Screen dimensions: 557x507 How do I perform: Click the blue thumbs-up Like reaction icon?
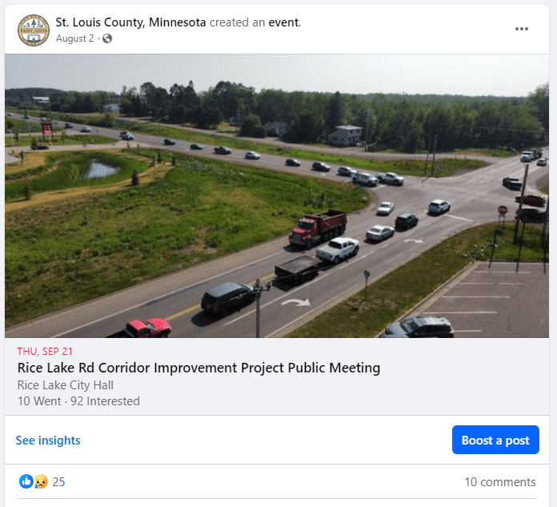pos(26,481)
